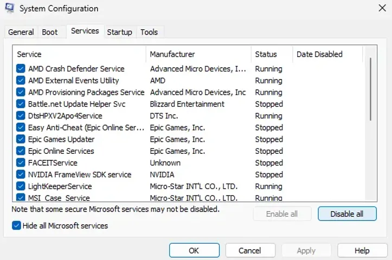Image resolution: width=392 pixels, height=260 pixels.
Task: Click Running status of LightKeeperService
Action: 268,186
